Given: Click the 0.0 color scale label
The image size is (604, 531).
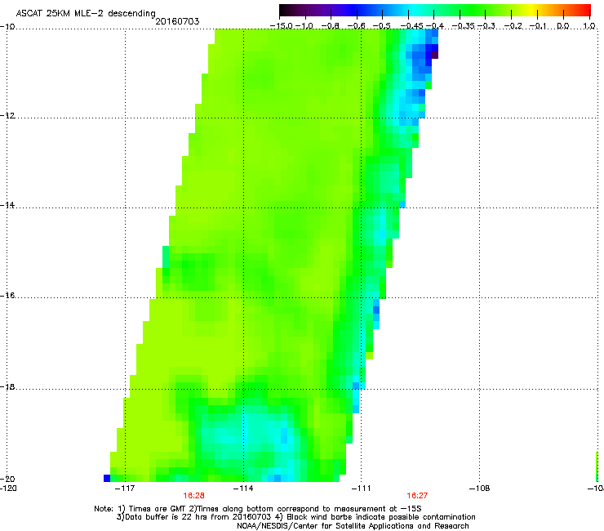Looking at the screenshot, I should coord(563,26).
